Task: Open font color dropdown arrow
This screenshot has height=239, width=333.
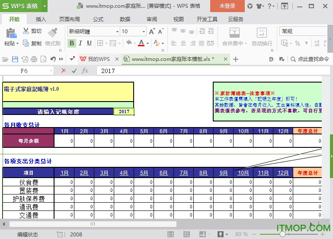Action: click(x=147, y=43)
